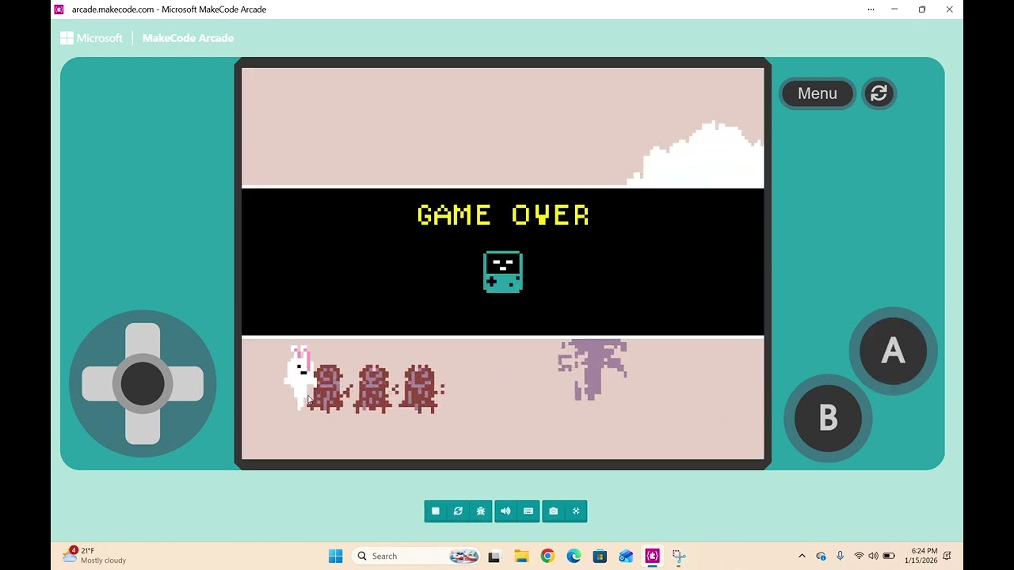
Task: Open Microsoft Edge from the taskbar
Action: coord(574,556)
